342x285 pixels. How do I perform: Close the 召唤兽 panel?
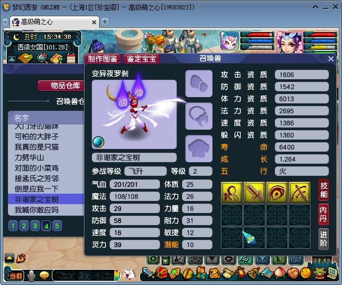coord(330,59)
